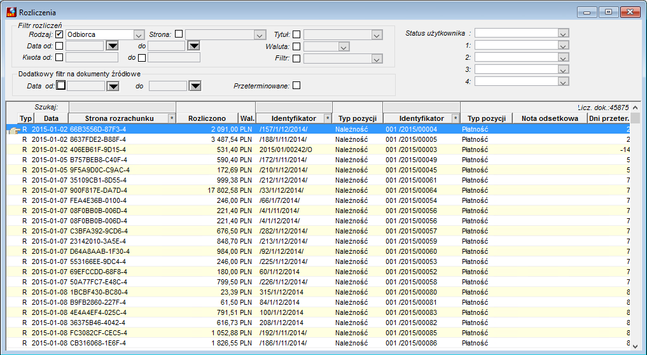The width and height of the screenshot is (647, 355).
Task: Click the Kwota do amount field
Action: [174, 57]
